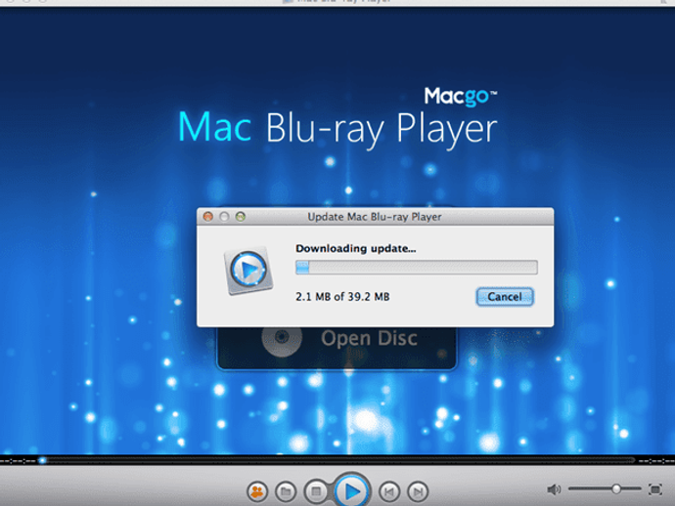
Task: Click the orange share icon
Action: tap(257, 491)
